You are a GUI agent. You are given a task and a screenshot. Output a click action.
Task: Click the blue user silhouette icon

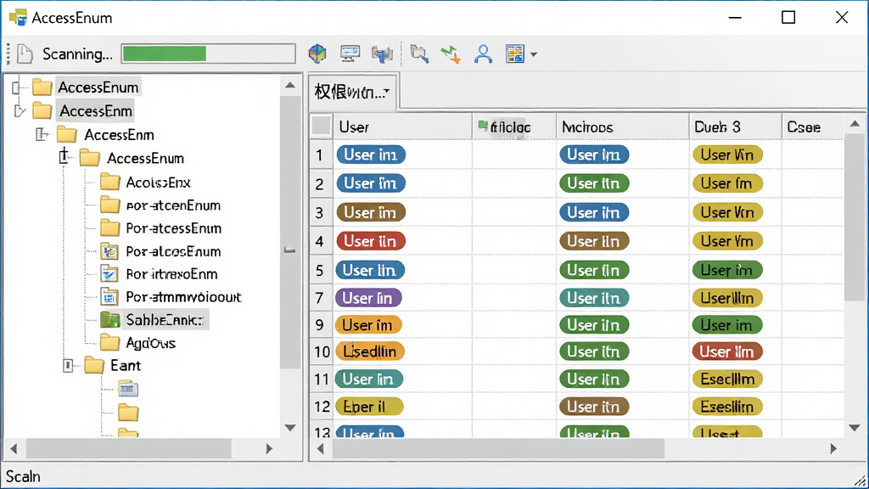(x=483, y=53)
